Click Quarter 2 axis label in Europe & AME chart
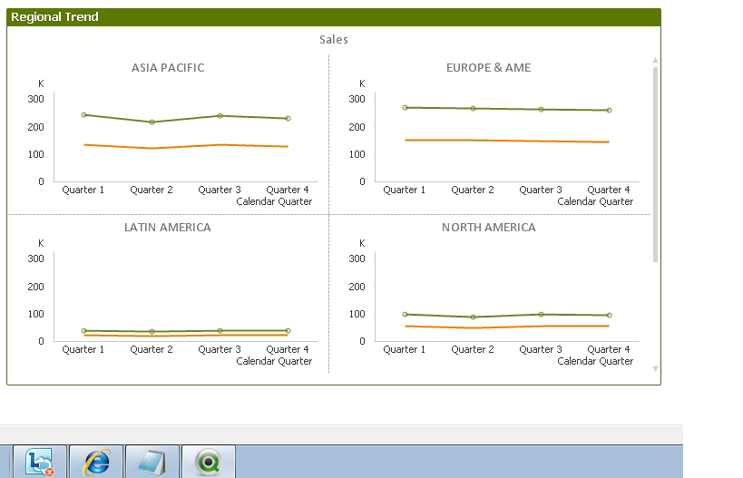This screenshot has height=478, width=743. (473, 190)
